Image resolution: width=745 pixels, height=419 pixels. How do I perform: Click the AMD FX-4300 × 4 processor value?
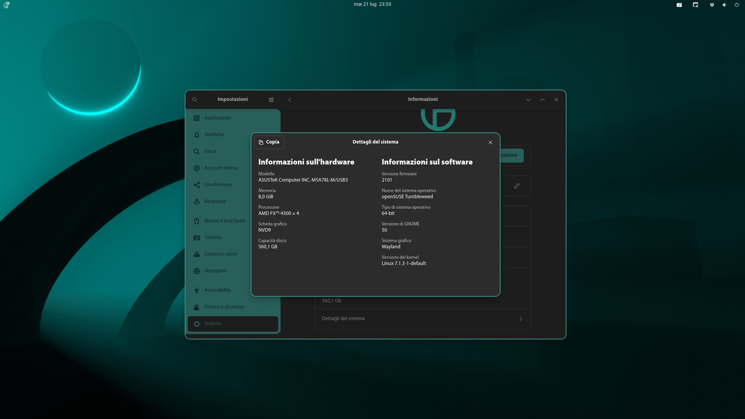(279, 213)
